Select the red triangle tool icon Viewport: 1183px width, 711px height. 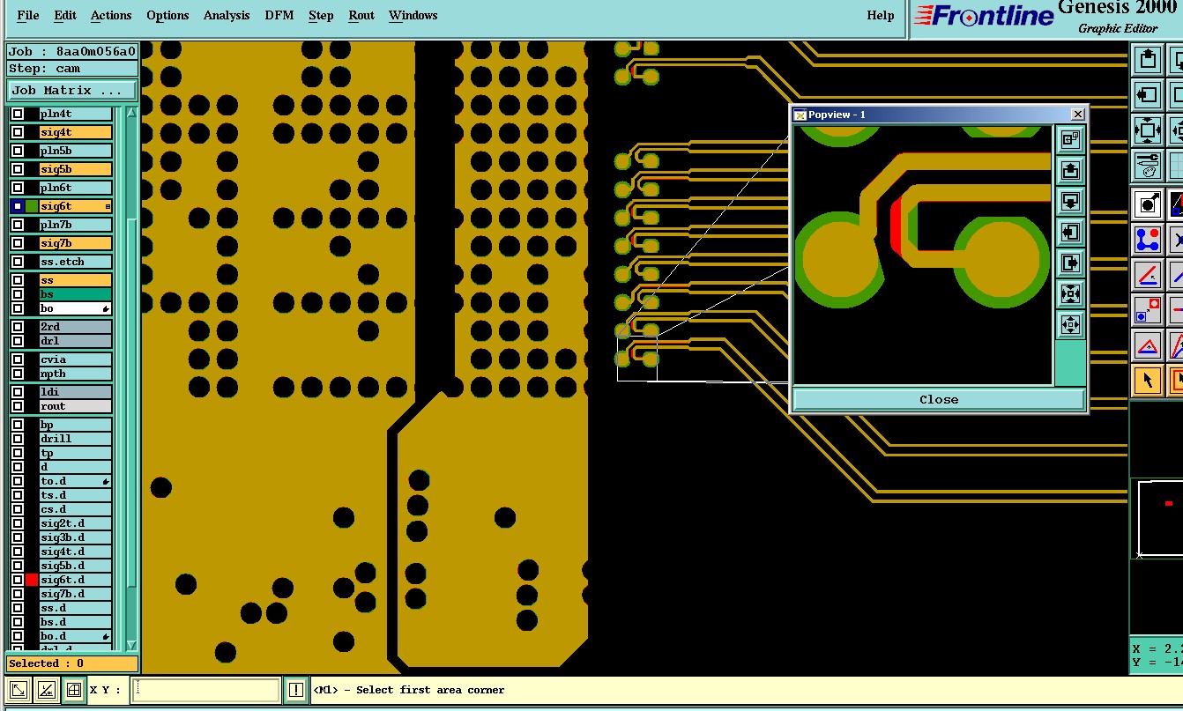coord(1147,345)
